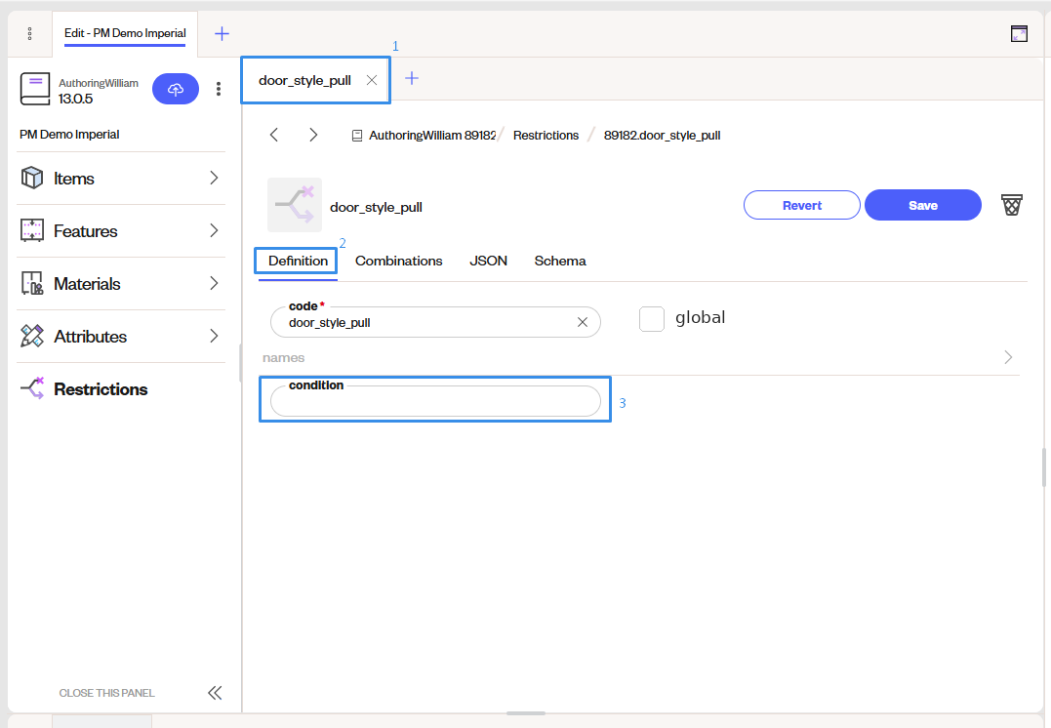This screenshot has height=728, width=1051.
Task: Open Restrictions breadcrumb link
Action: [x=546, y=136]
